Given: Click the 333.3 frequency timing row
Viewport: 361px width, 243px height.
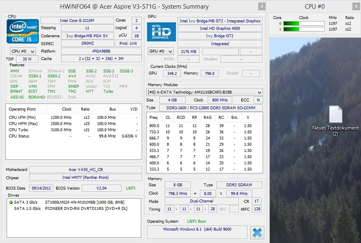Looking at the screenshot, I should point(204,169).
